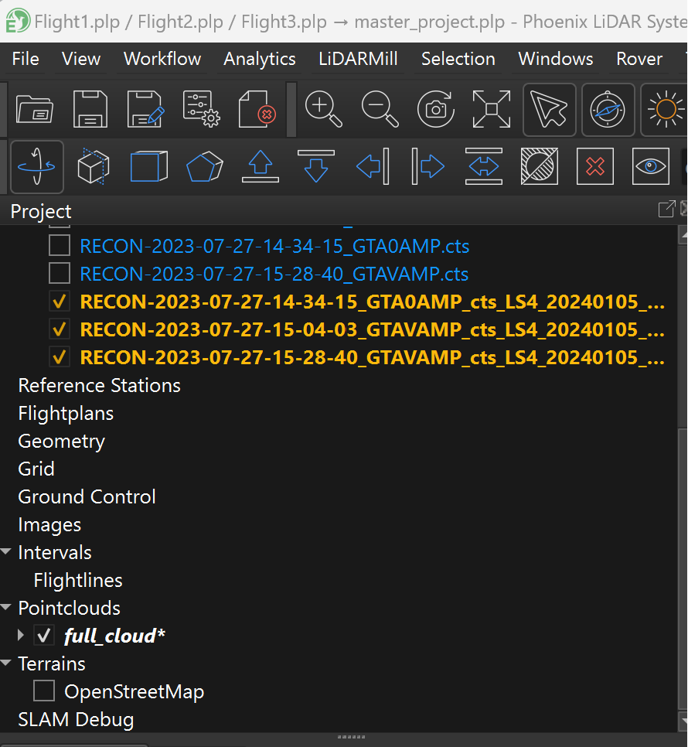Uncheck the full_cloud pointcloud checkbox
Viewport: 688px width, 747px height.
click(44, 636)
